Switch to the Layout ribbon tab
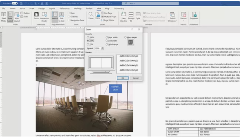Image resolution: width=242 pixels, height=138 pixels. tap(52, 9)
